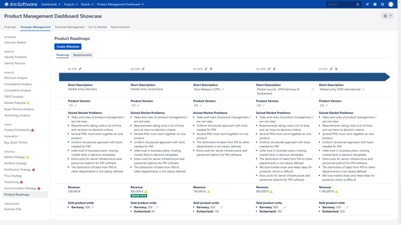Select the Strategic Management tab
Image resolution: width=401 pixels, height=225 pixels.
(35, 27)
